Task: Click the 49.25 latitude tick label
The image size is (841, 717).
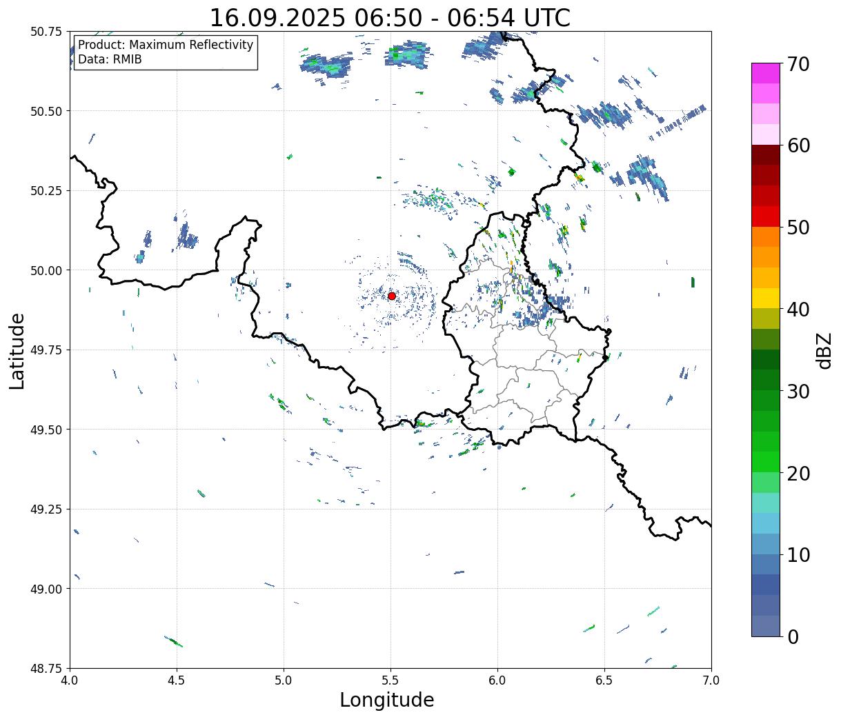Action: (x=46, y=509)
